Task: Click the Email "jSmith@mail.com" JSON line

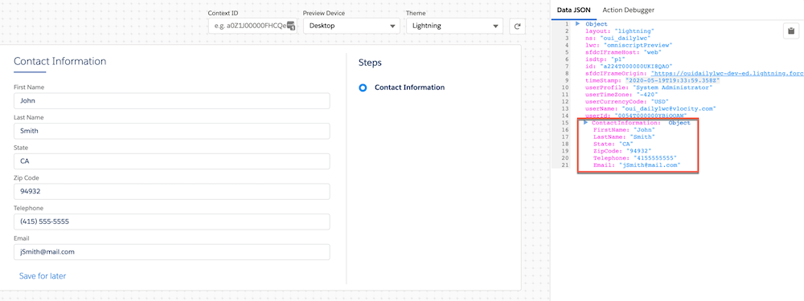Action: coord(637,165)
